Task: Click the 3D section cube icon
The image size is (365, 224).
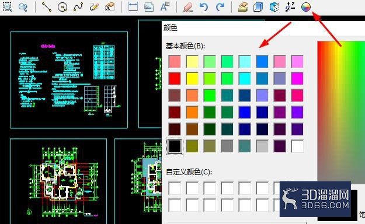Action: (x=274, y=7)
